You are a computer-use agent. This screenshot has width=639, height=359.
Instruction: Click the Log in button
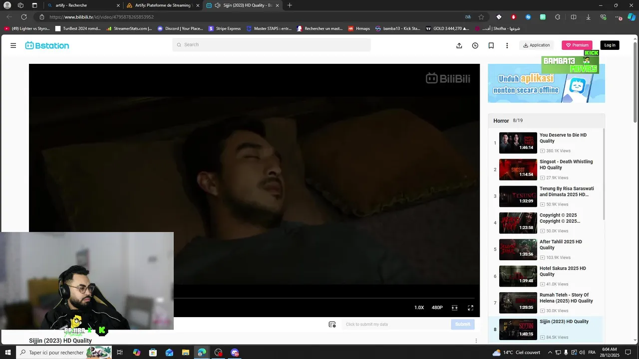(610, 45)
